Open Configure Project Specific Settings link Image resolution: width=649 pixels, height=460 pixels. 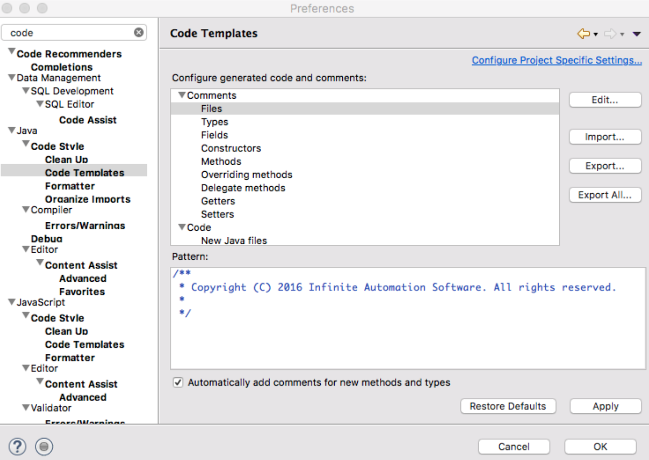[557, 61]
